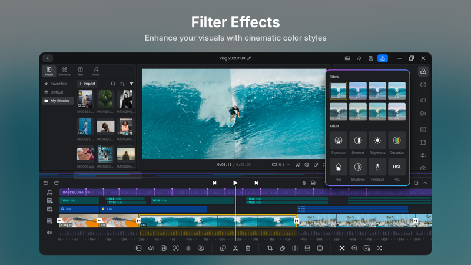This screenshot has width=471, height=265.
Task: Switch to the Elements tab
Action: 65,71
